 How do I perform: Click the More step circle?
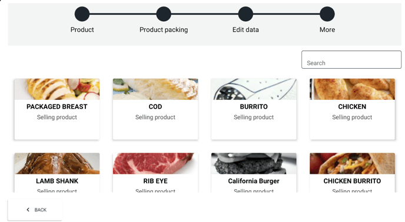click(x=327, y=14)
